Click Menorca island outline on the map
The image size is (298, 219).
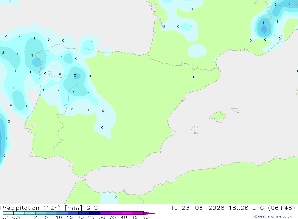coord(235,110)
